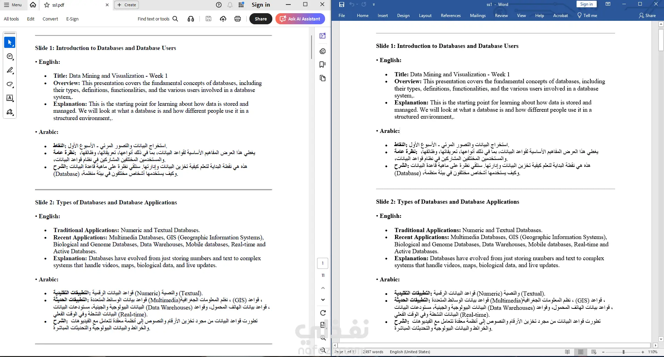Expand Customize Quick Access Toolbar dropdown
Viewport: 664px width, 357px height.
[x=374, y=5]
